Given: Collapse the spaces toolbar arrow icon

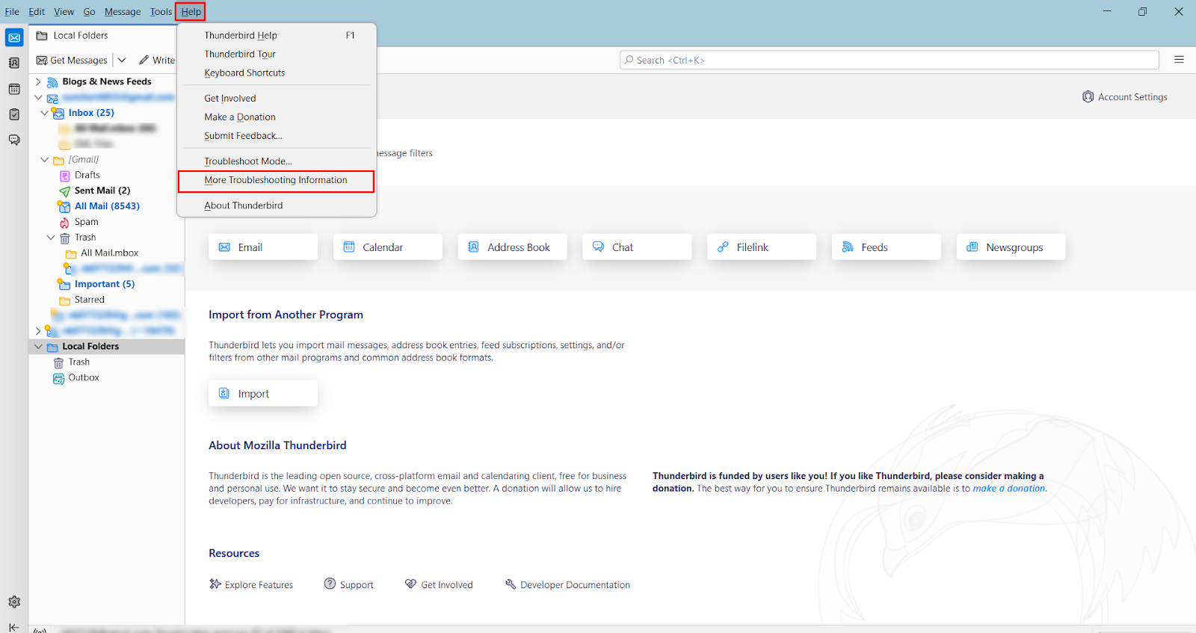Looking at the screenshot, I should point(14,626).
